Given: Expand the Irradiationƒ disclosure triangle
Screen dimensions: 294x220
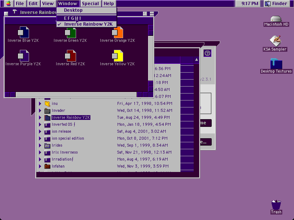Looking at the screenshot, I should coord(40,159).
